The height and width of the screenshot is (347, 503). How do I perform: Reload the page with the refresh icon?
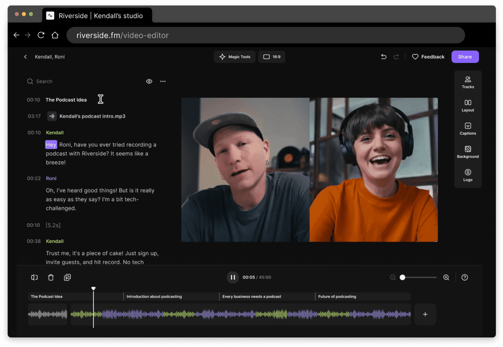coord(41,35)
